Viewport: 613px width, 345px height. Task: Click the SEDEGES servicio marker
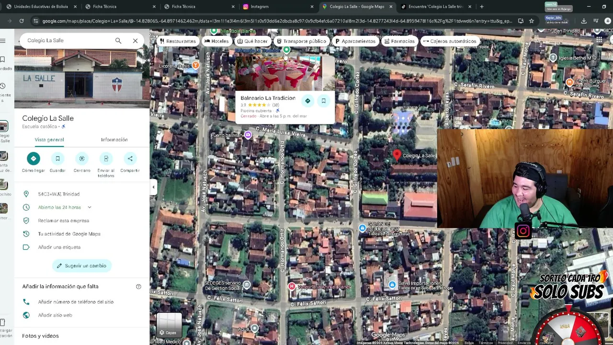[246, 285]
